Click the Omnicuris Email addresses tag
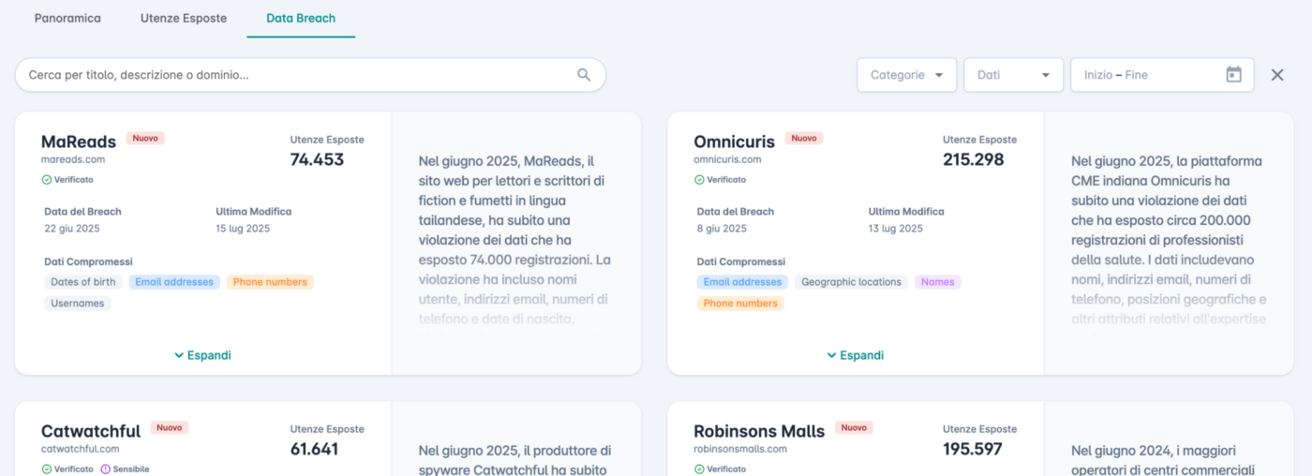This screenshot has width=1312, height=476. pyautogui.click(x=742, y=282)
